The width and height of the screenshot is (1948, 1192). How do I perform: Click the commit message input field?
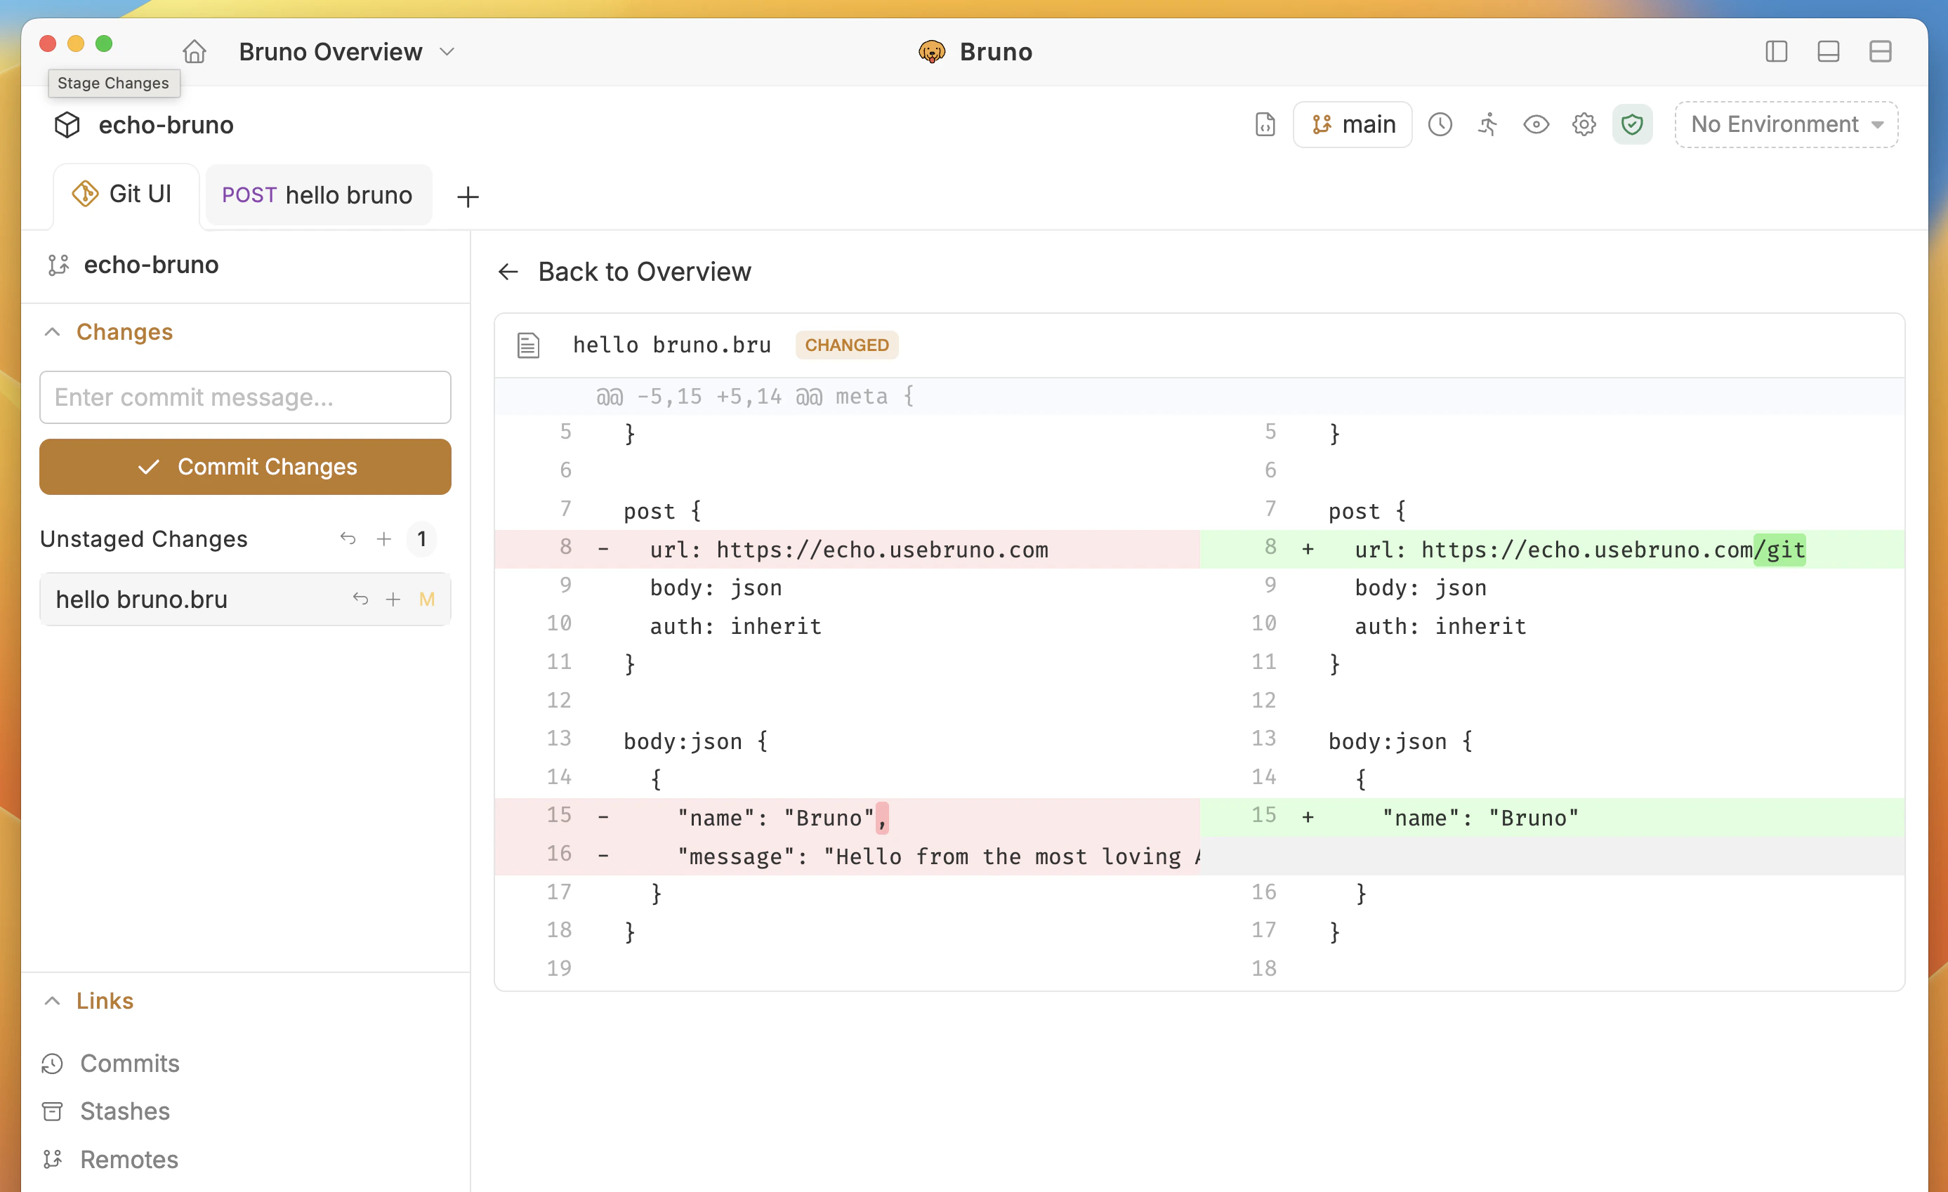pyautogui.click(x=245, y=397)
